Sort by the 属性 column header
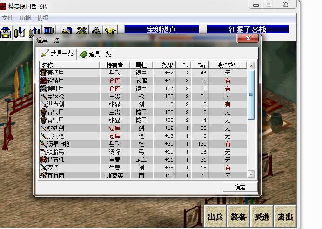The image size is (322, 229). (141, 65)
